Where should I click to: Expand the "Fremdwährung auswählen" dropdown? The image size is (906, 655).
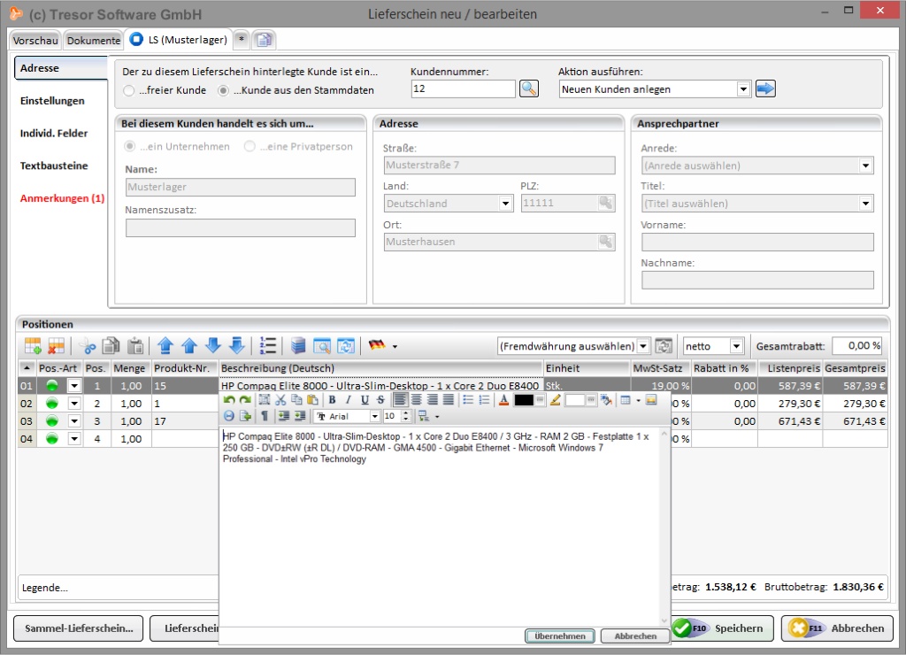tap(643, 346)
